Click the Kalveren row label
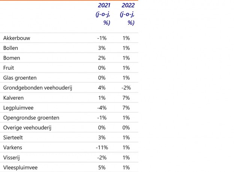This screenshot has height=172, width=234. [x=13, y=98]
